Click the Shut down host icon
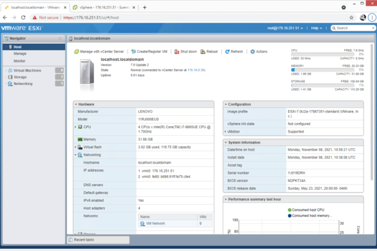This screenshot has width=377, height=251. 177,51
